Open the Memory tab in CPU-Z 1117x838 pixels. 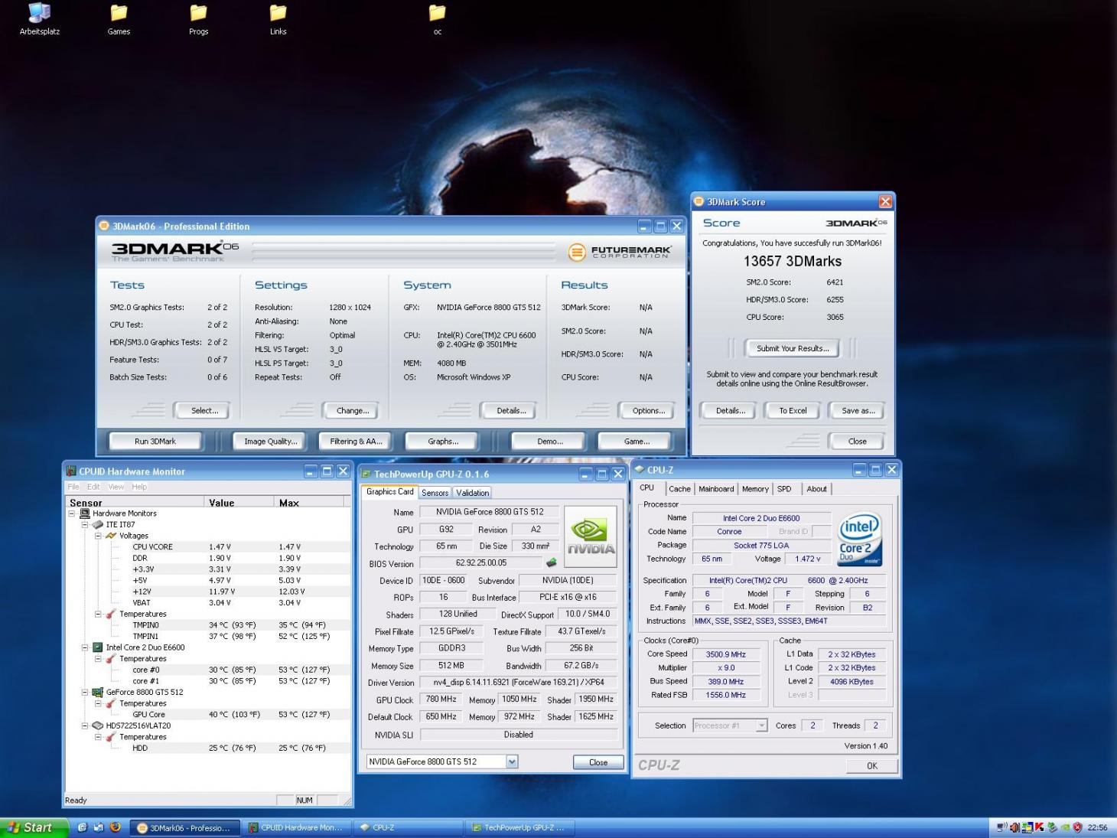755,489
